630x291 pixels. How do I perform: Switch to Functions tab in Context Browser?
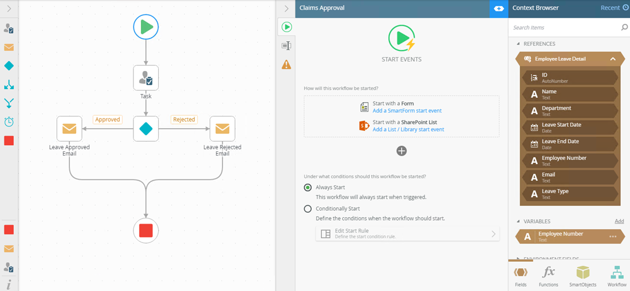(549, 276)
